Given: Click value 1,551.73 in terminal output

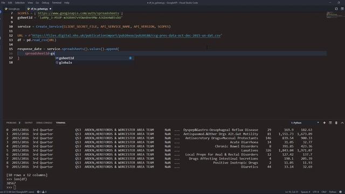Looking at the screenshot, I should click(286, 134).
